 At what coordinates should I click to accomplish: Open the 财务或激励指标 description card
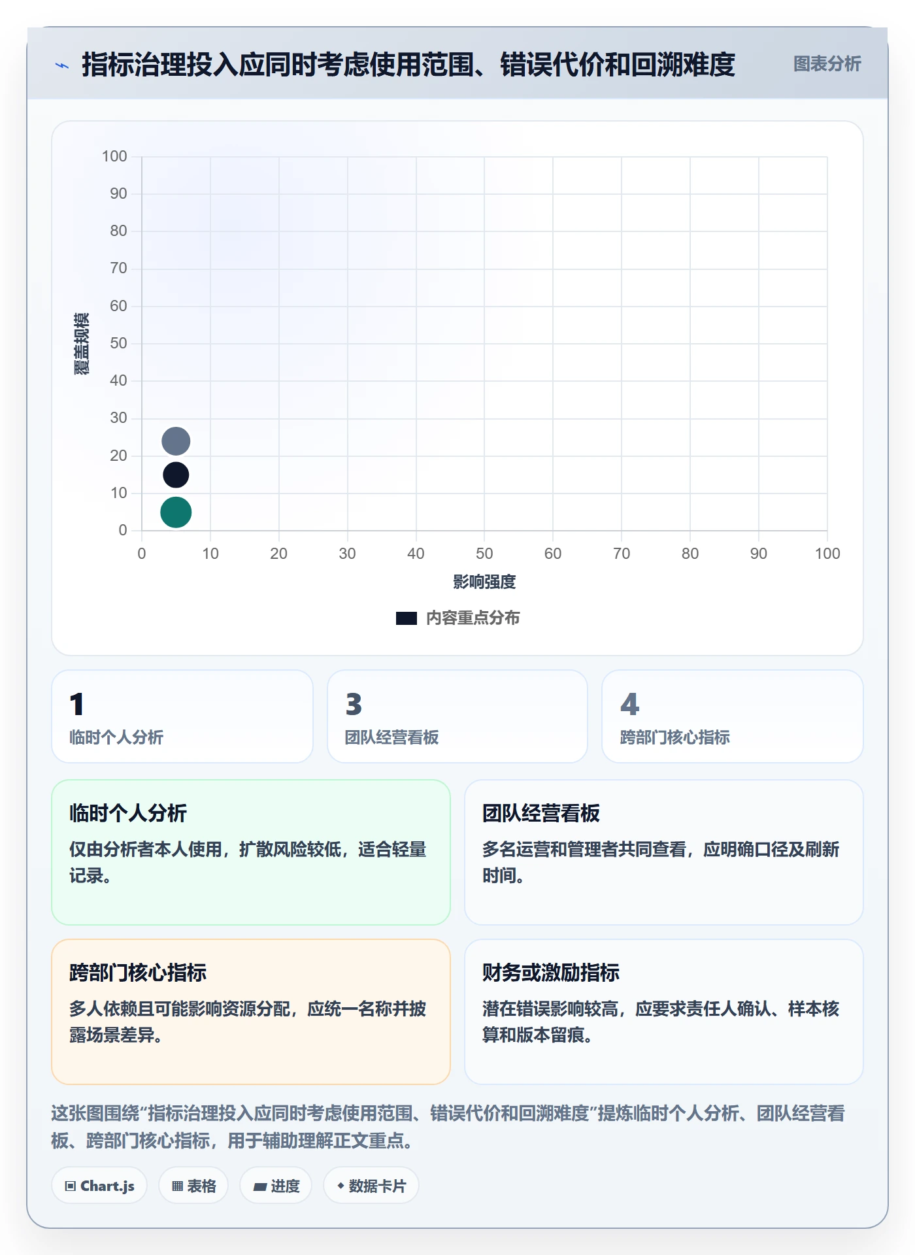click(664, 1012)
